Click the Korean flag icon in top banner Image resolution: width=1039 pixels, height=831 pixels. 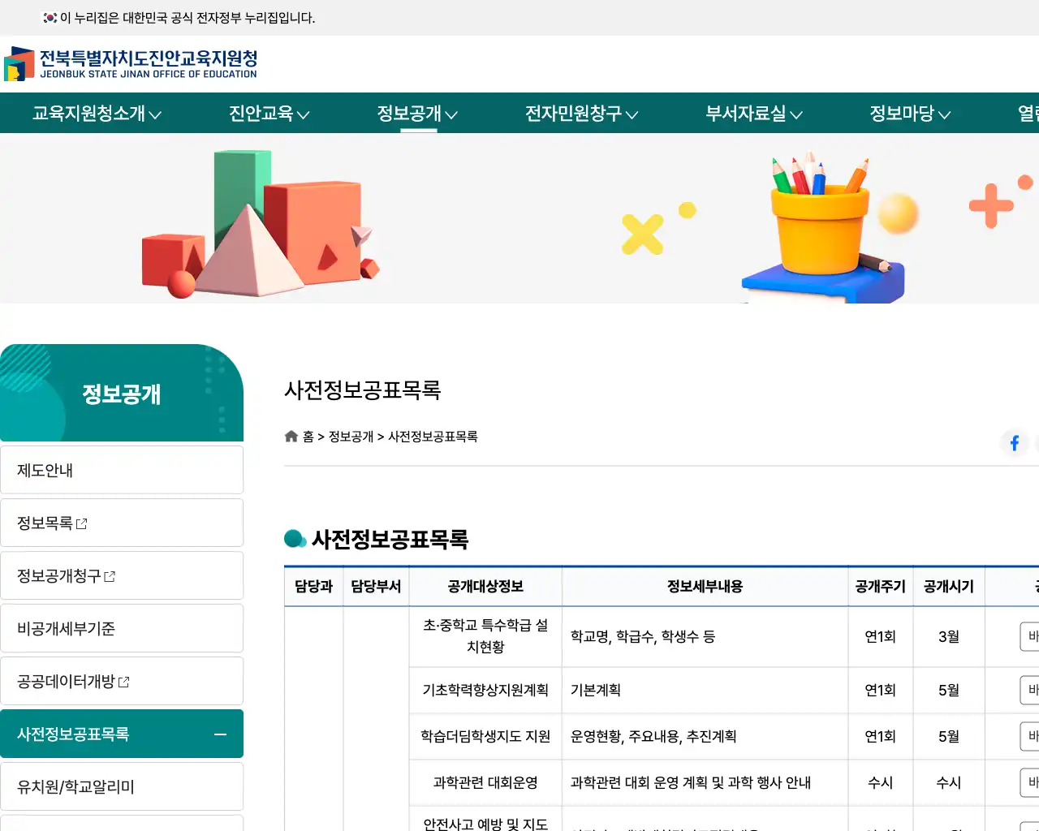[x=49, y=17]
